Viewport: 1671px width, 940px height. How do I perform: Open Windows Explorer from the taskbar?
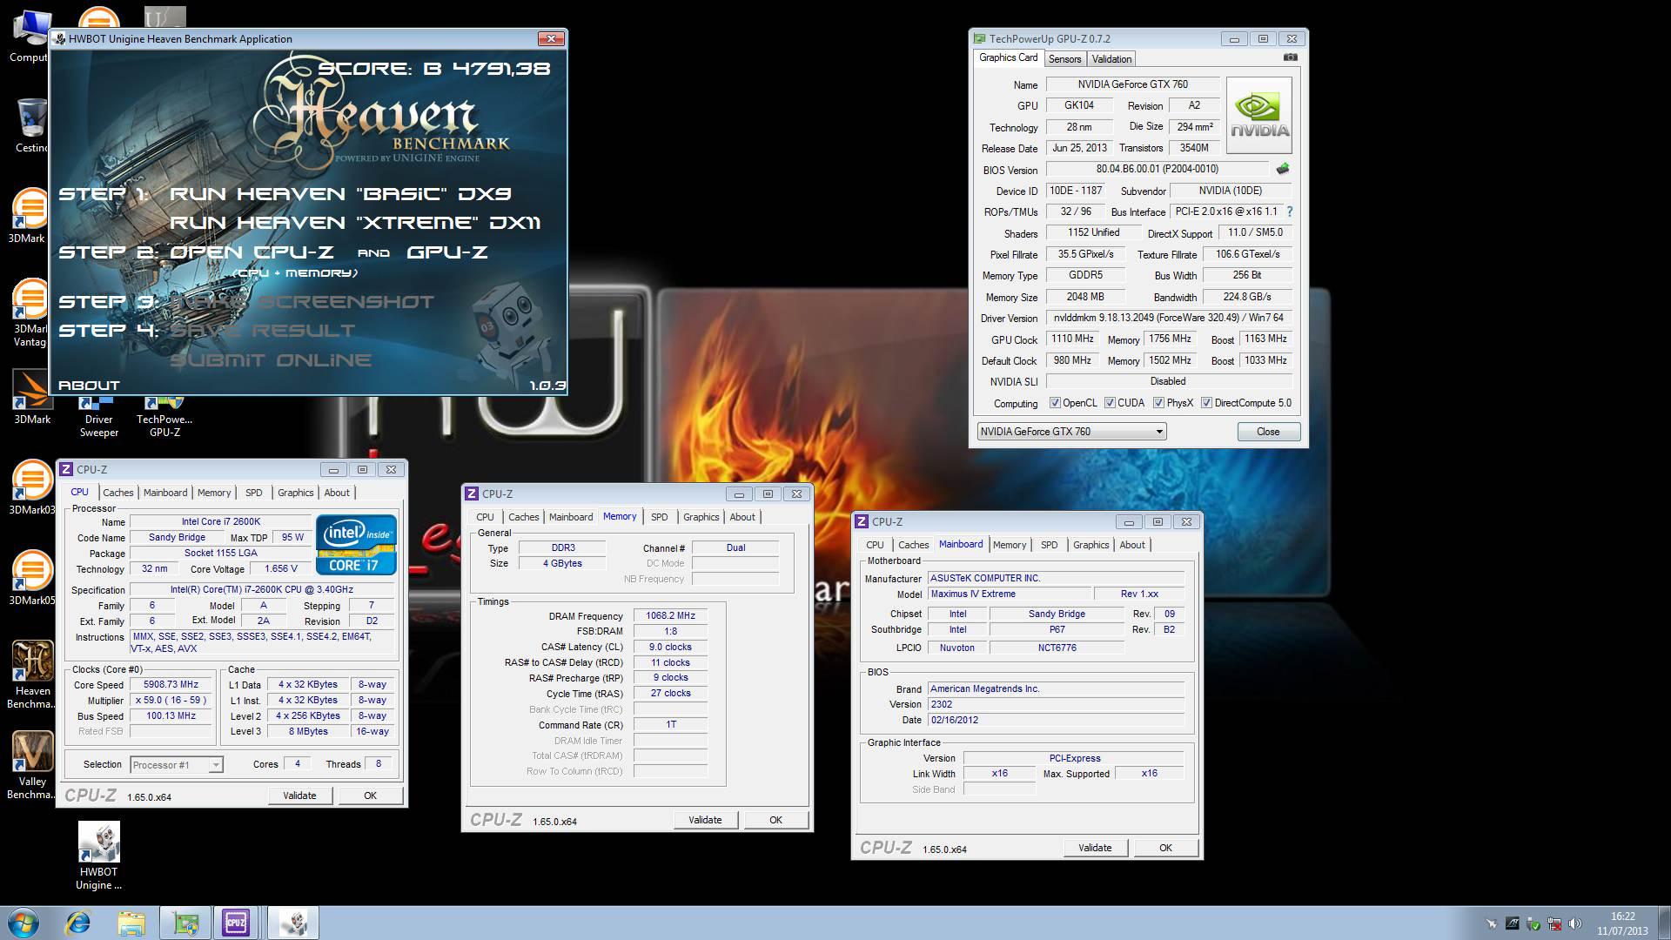(131, 923)
